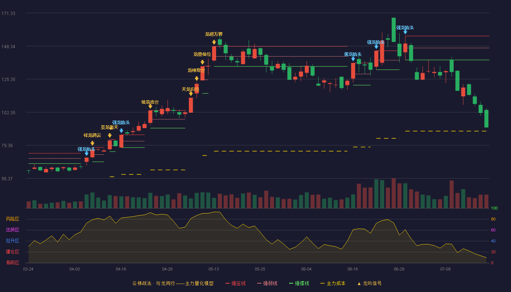This screenshot has height=292, width=511.
Task: Hide the 强撑线 legend series
Action: (x=299, y=283)
